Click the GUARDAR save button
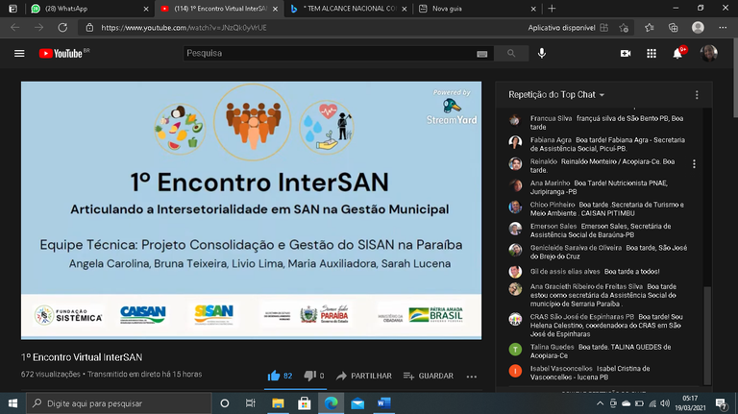The height and width of the screenshot is (414, 738). [429, 376]
